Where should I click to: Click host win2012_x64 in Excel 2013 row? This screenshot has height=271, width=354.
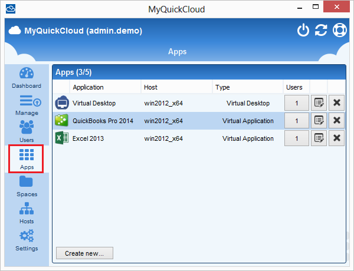coord(163,138)
